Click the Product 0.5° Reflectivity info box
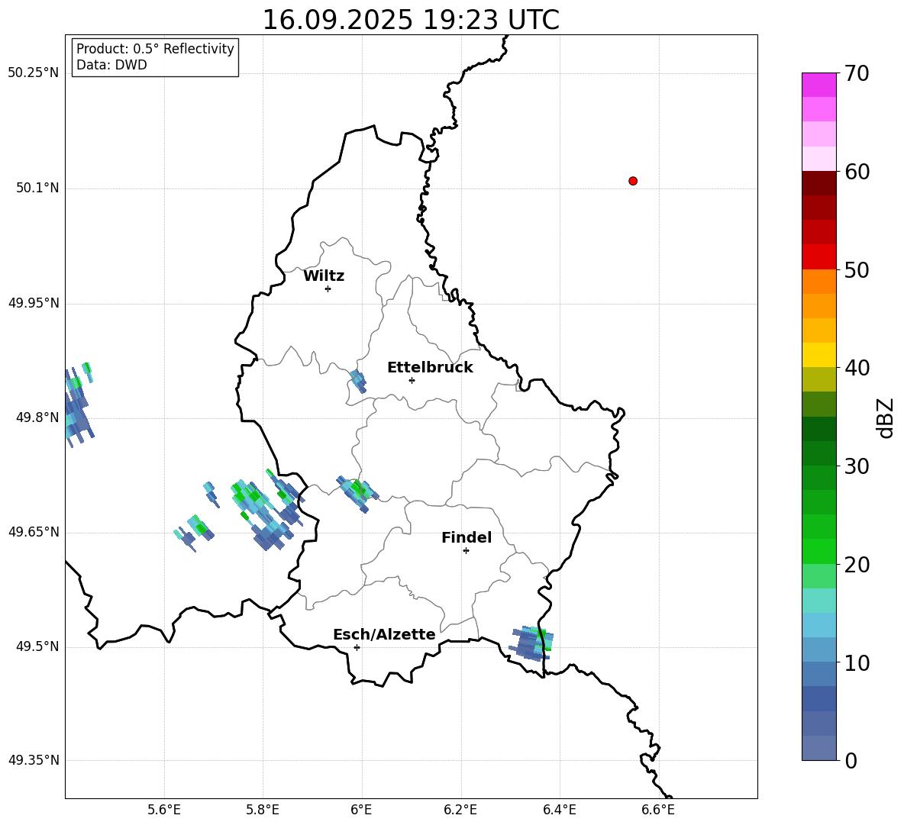Screen dimensions: 904x825 click(155, 57)
